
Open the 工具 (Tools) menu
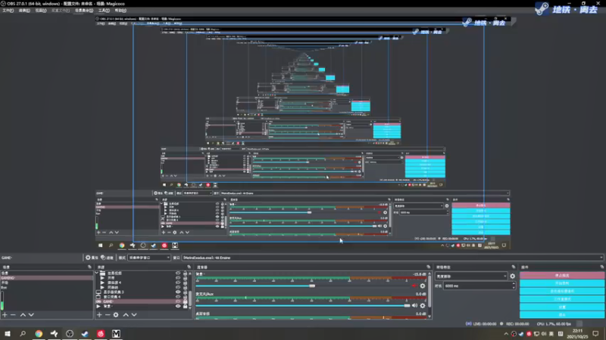[104, 11]
